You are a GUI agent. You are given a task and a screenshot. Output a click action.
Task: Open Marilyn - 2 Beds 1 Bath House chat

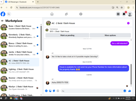tap(20, 88)
